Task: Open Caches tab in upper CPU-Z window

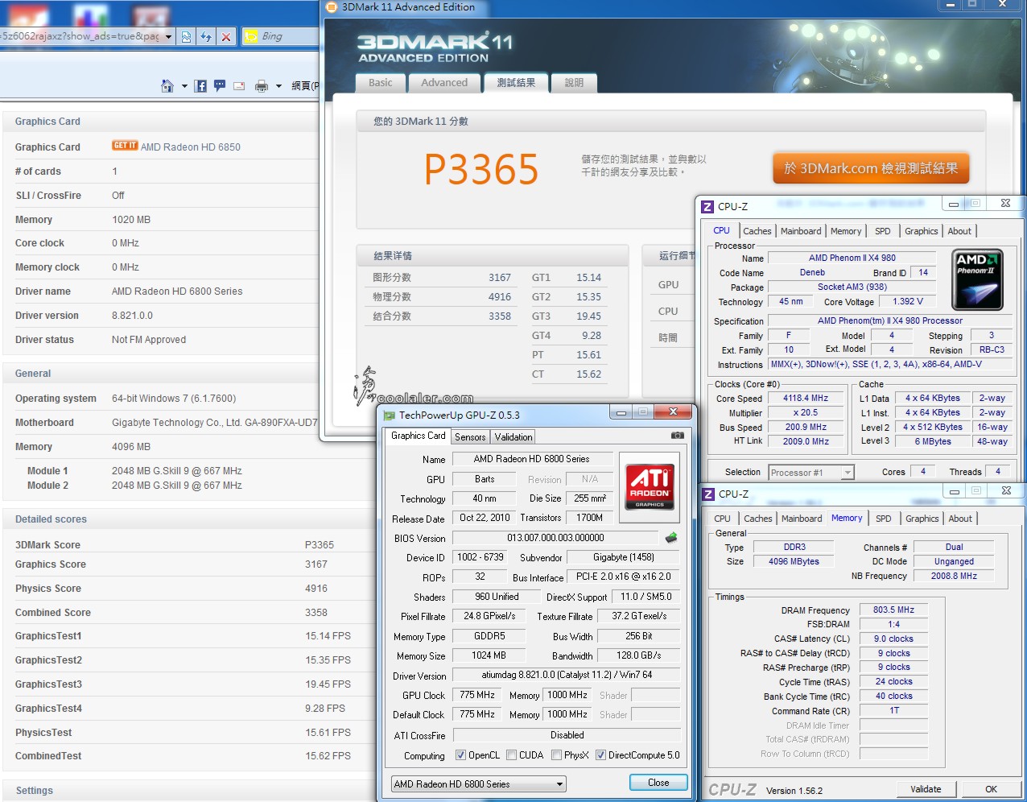Action: (757, 231)
